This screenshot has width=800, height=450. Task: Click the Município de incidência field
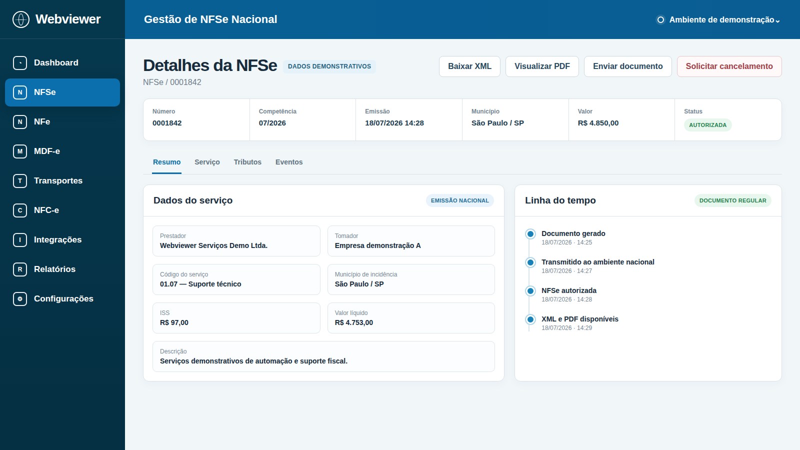click(x=411, y=279)
